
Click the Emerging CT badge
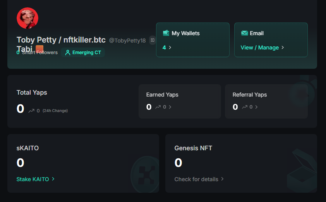(x=83, y=53)
